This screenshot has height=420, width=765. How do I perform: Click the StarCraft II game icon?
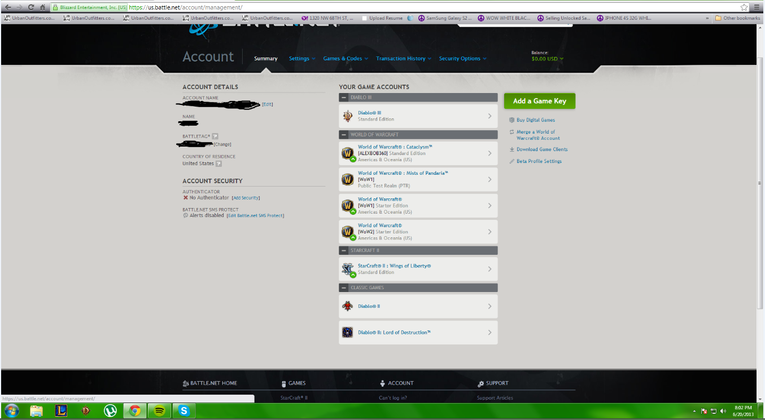click(348, 269)
